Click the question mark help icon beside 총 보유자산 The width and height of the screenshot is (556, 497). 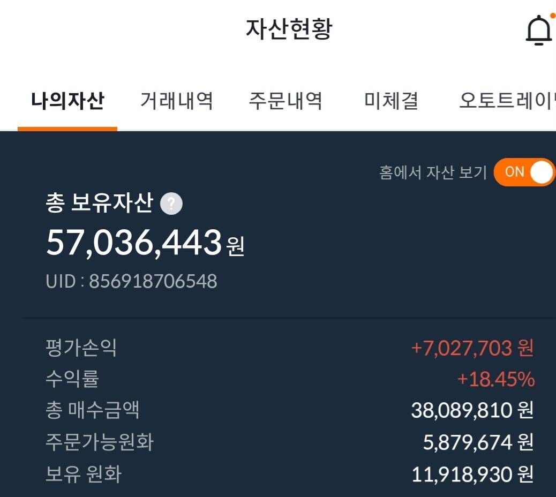171,203
